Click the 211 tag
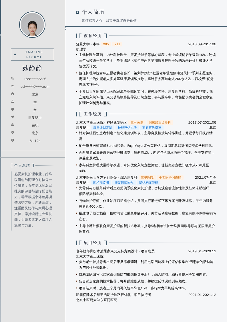227x322 pixels. click(117, 44)
